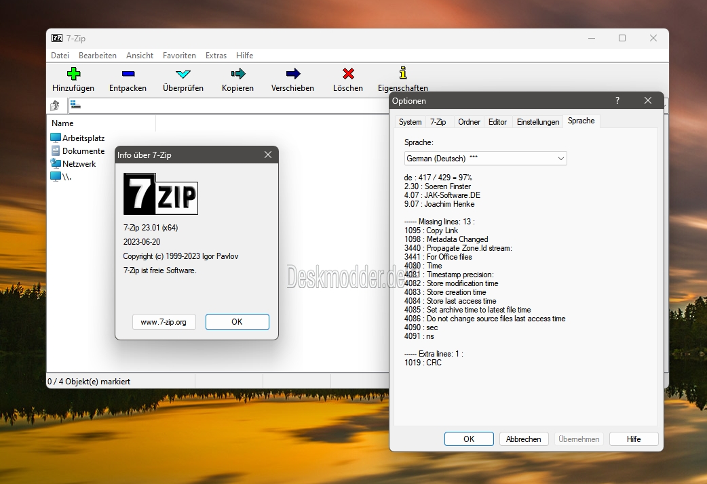The width and height of the screenshot is (707, 484).
Task: Open the Ansicht menu
Action: pyautogui.click(x=140, y=56)
